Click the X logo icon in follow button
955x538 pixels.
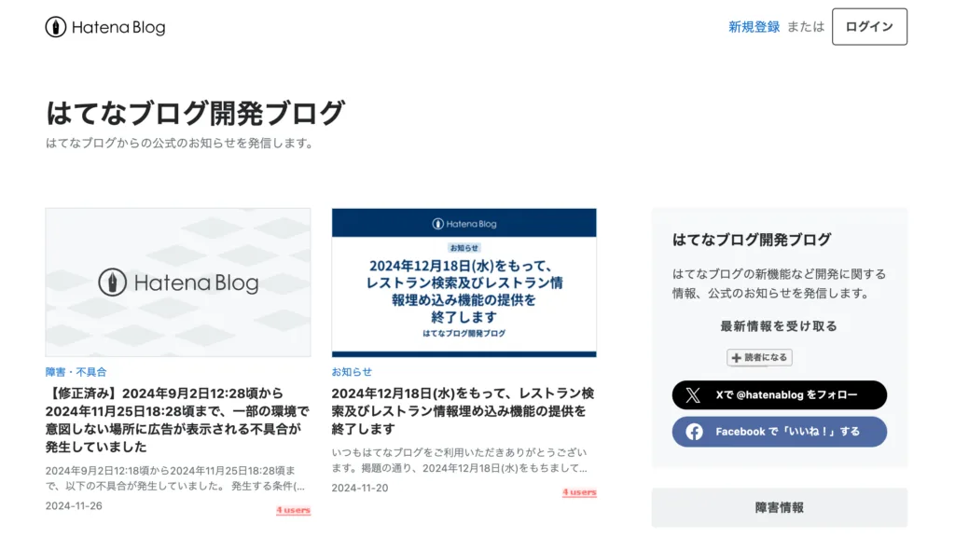693,395
